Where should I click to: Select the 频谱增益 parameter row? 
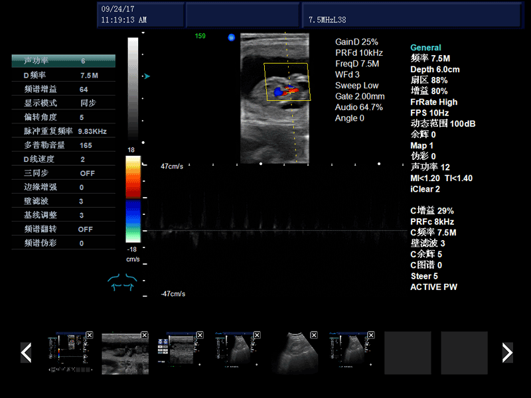point(63,89)
